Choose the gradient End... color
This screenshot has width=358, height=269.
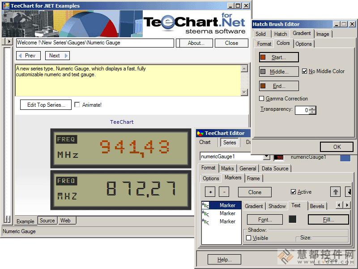tap(279, 86)
